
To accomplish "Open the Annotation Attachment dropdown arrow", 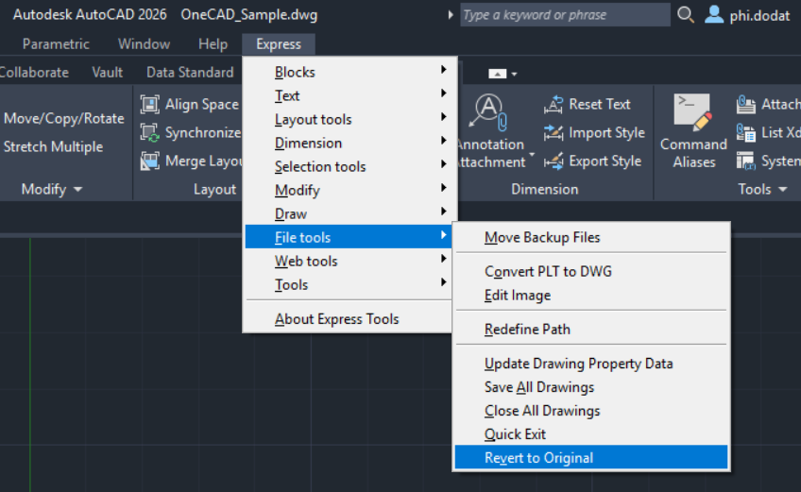I will tap(532, 154).
